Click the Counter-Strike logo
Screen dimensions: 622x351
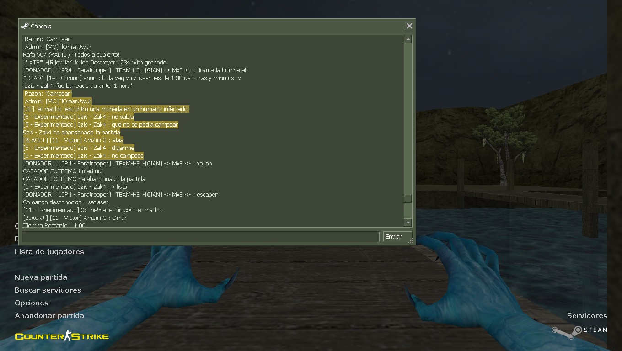62,337
